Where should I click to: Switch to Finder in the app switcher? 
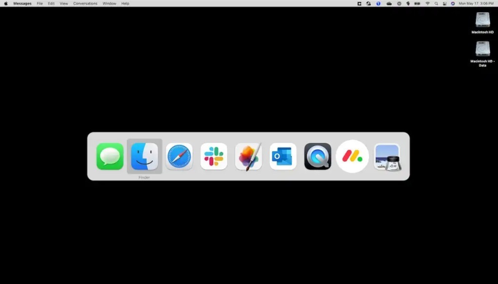[144, 157]
